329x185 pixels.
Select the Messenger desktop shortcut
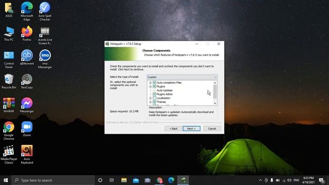(x=27, y=105)
